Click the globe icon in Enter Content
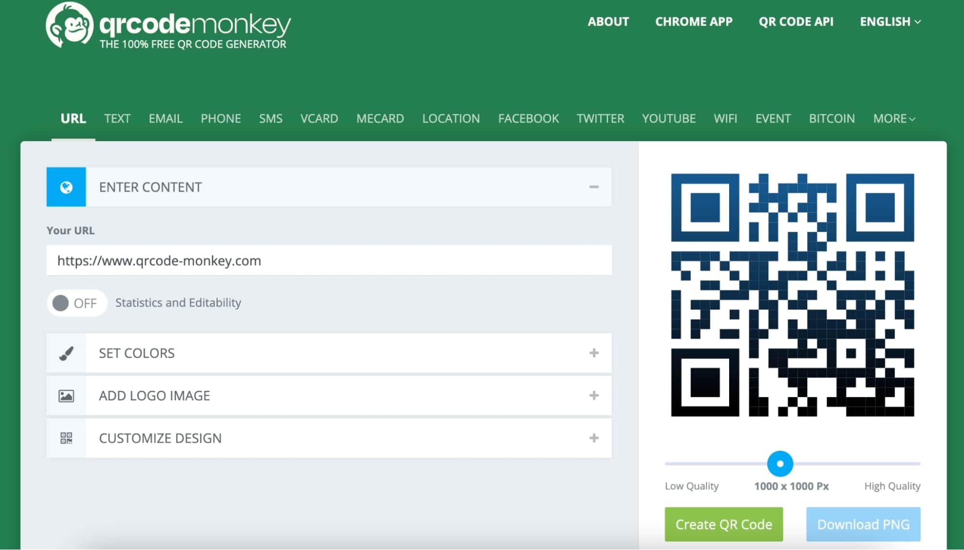This screenshot has height=550, width=964. [x=66, y=187]
